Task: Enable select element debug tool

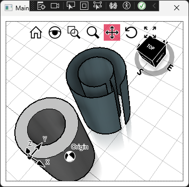Action: (71, 6)
